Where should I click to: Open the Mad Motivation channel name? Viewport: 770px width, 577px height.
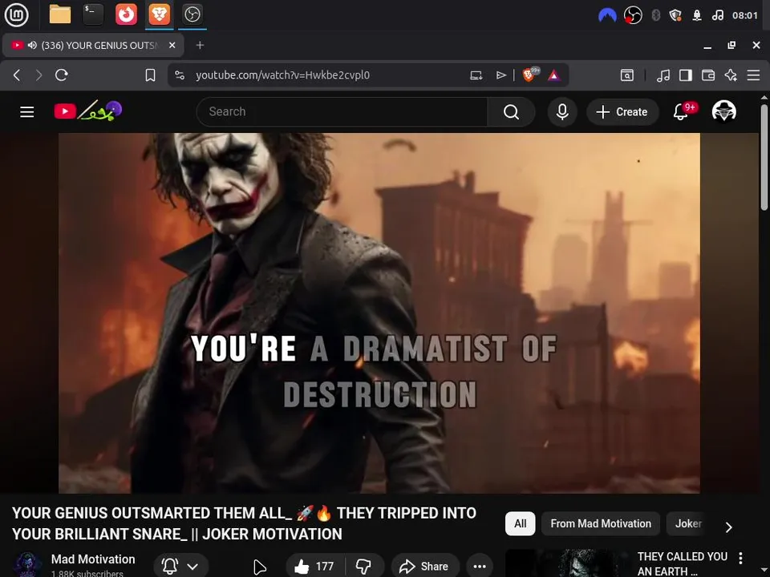(x=93, y=559)
